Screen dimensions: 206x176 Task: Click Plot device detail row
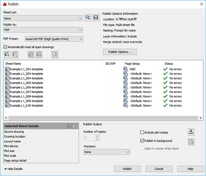click(x=41, y=146)
